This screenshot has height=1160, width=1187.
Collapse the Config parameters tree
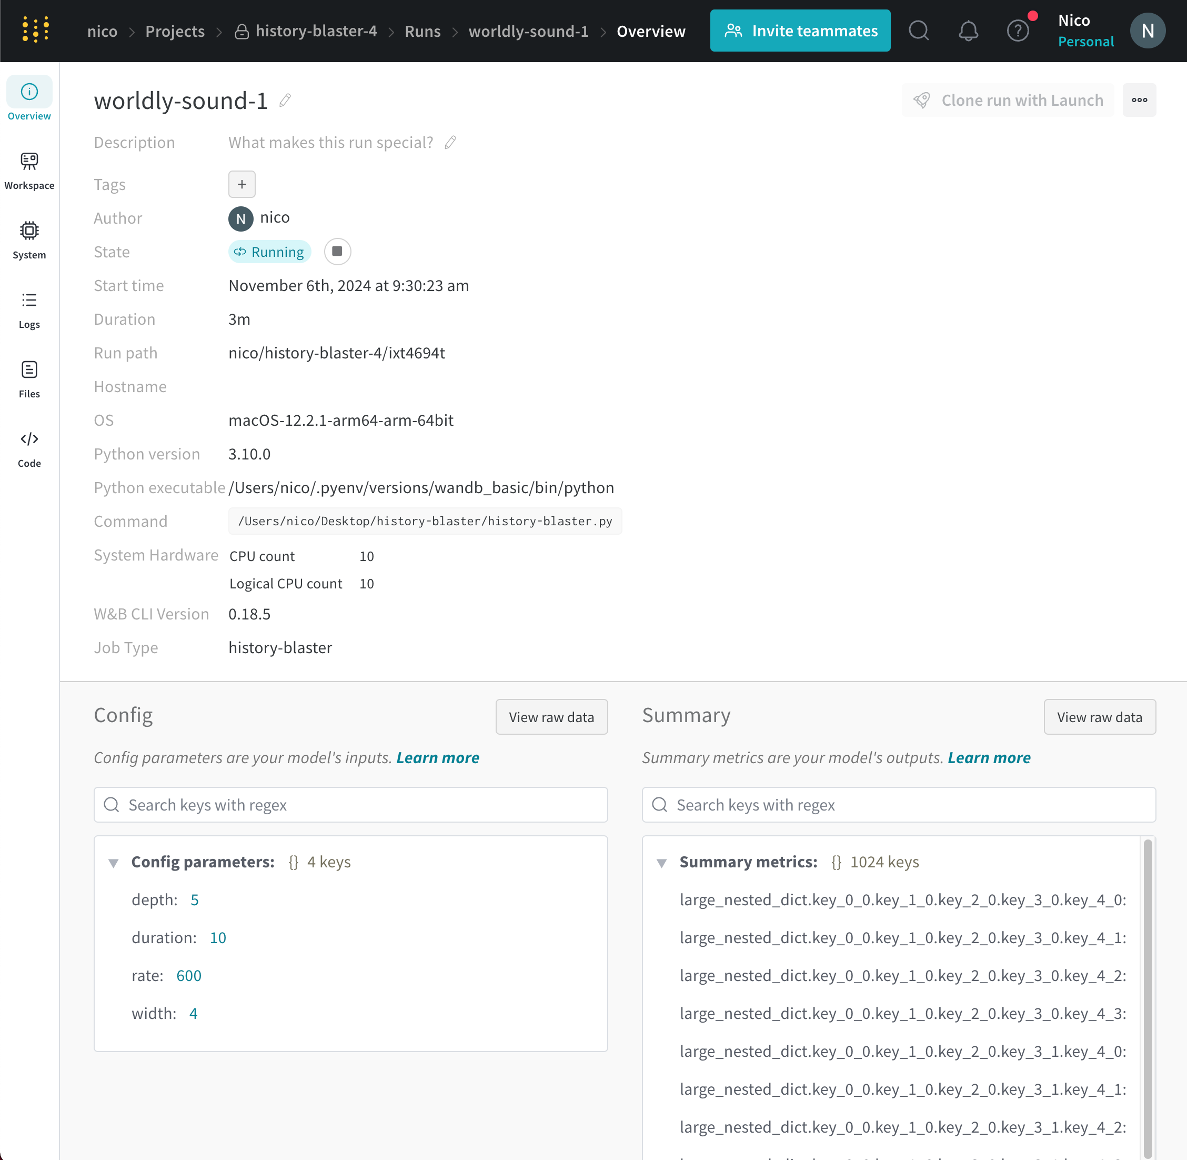pos(113,863)
